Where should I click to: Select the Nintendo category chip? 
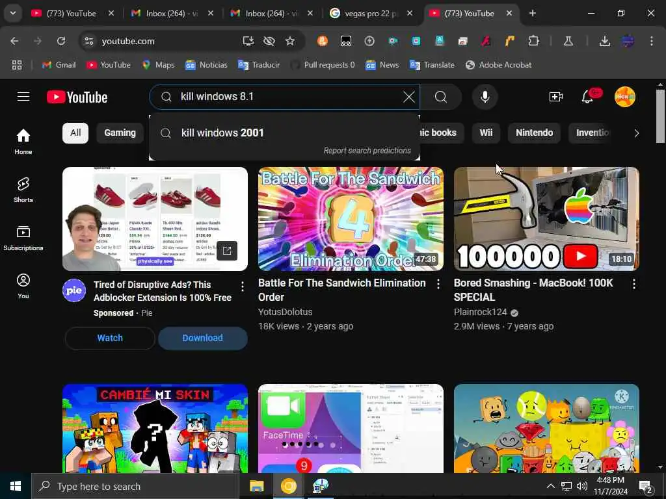click(x=535, y=133)
